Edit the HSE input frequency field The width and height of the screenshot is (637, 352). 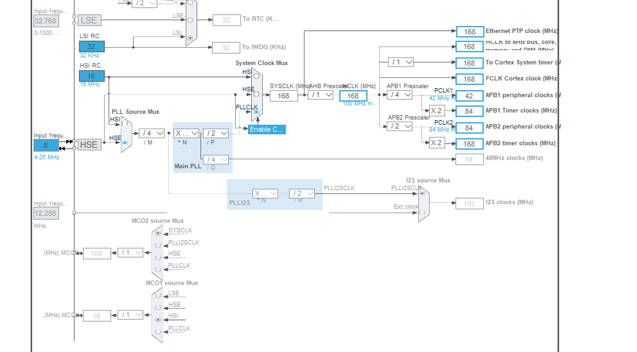pyautogui.click(x=46, y=145)
